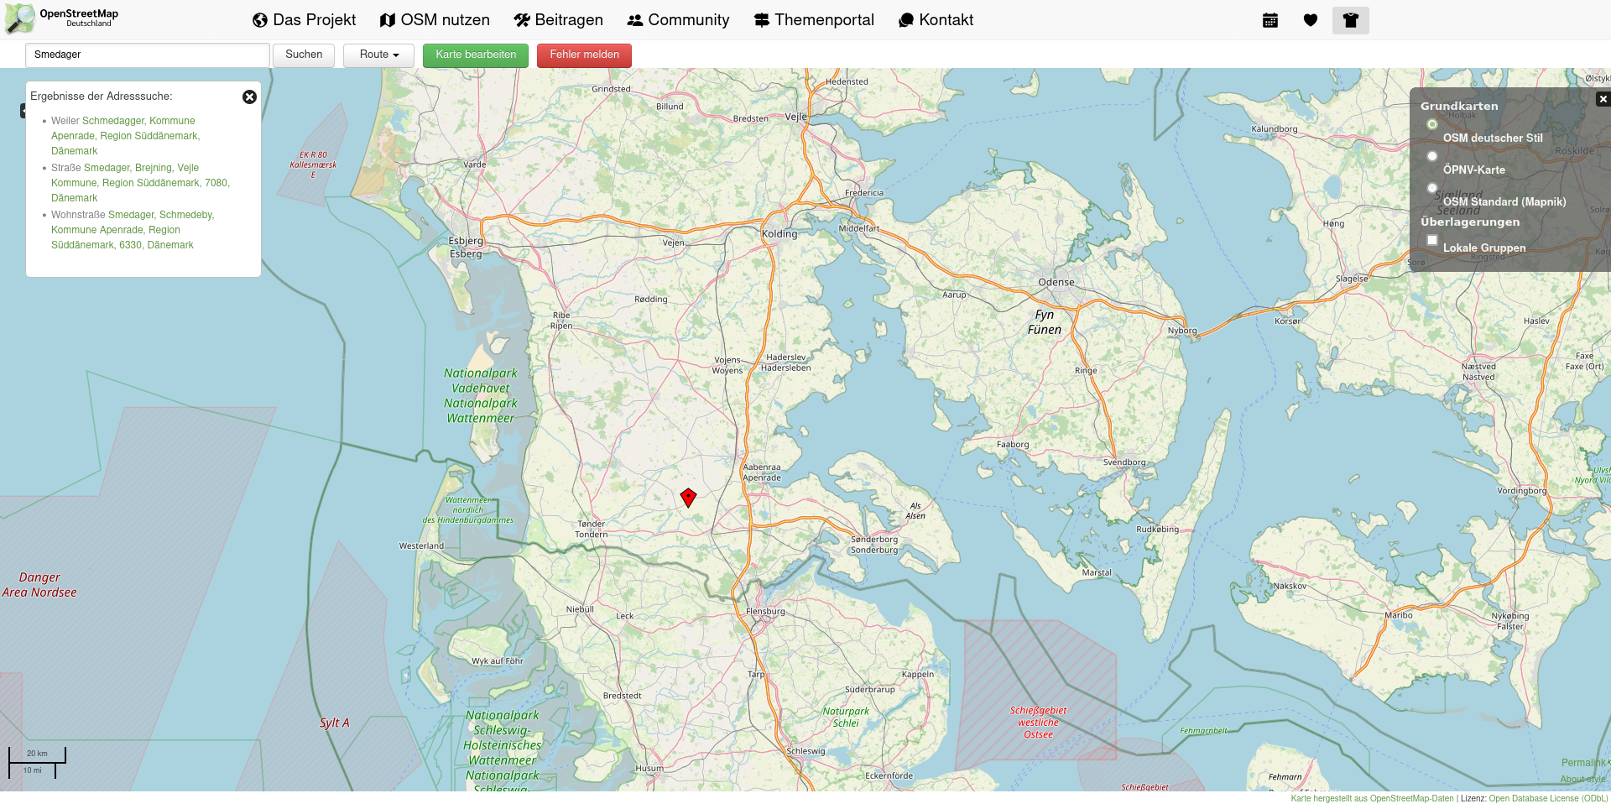Click the OpenStreetMap Deutschland logo
Image resolution: width=1611 pixels, height=809 pixels.
click(62, 18)
